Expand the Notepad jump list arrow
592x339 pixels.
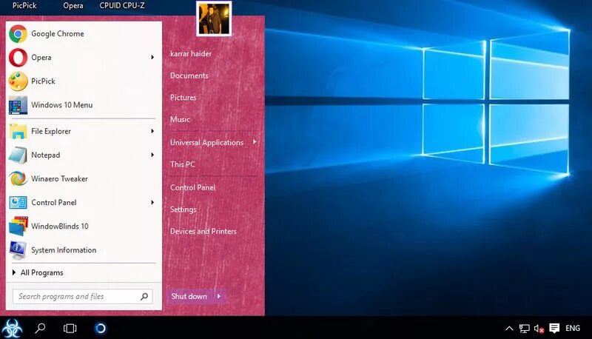point(152,155)
